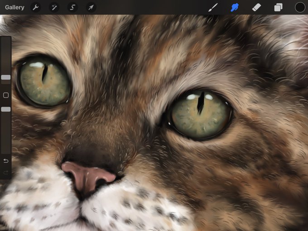This screenshot has width=308, height=231.
Task: Open the Adjustments magic wand menu
Action: click(54, 7)
